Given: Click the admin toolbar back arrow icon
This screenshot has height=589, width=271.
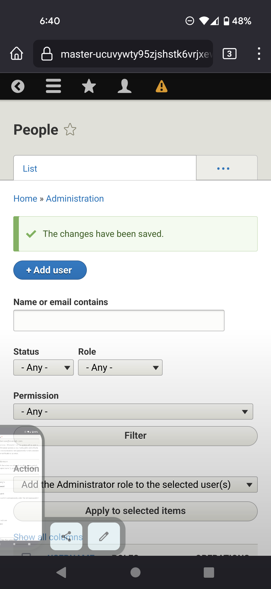Looking at the screenshot, I should point(18,86).
